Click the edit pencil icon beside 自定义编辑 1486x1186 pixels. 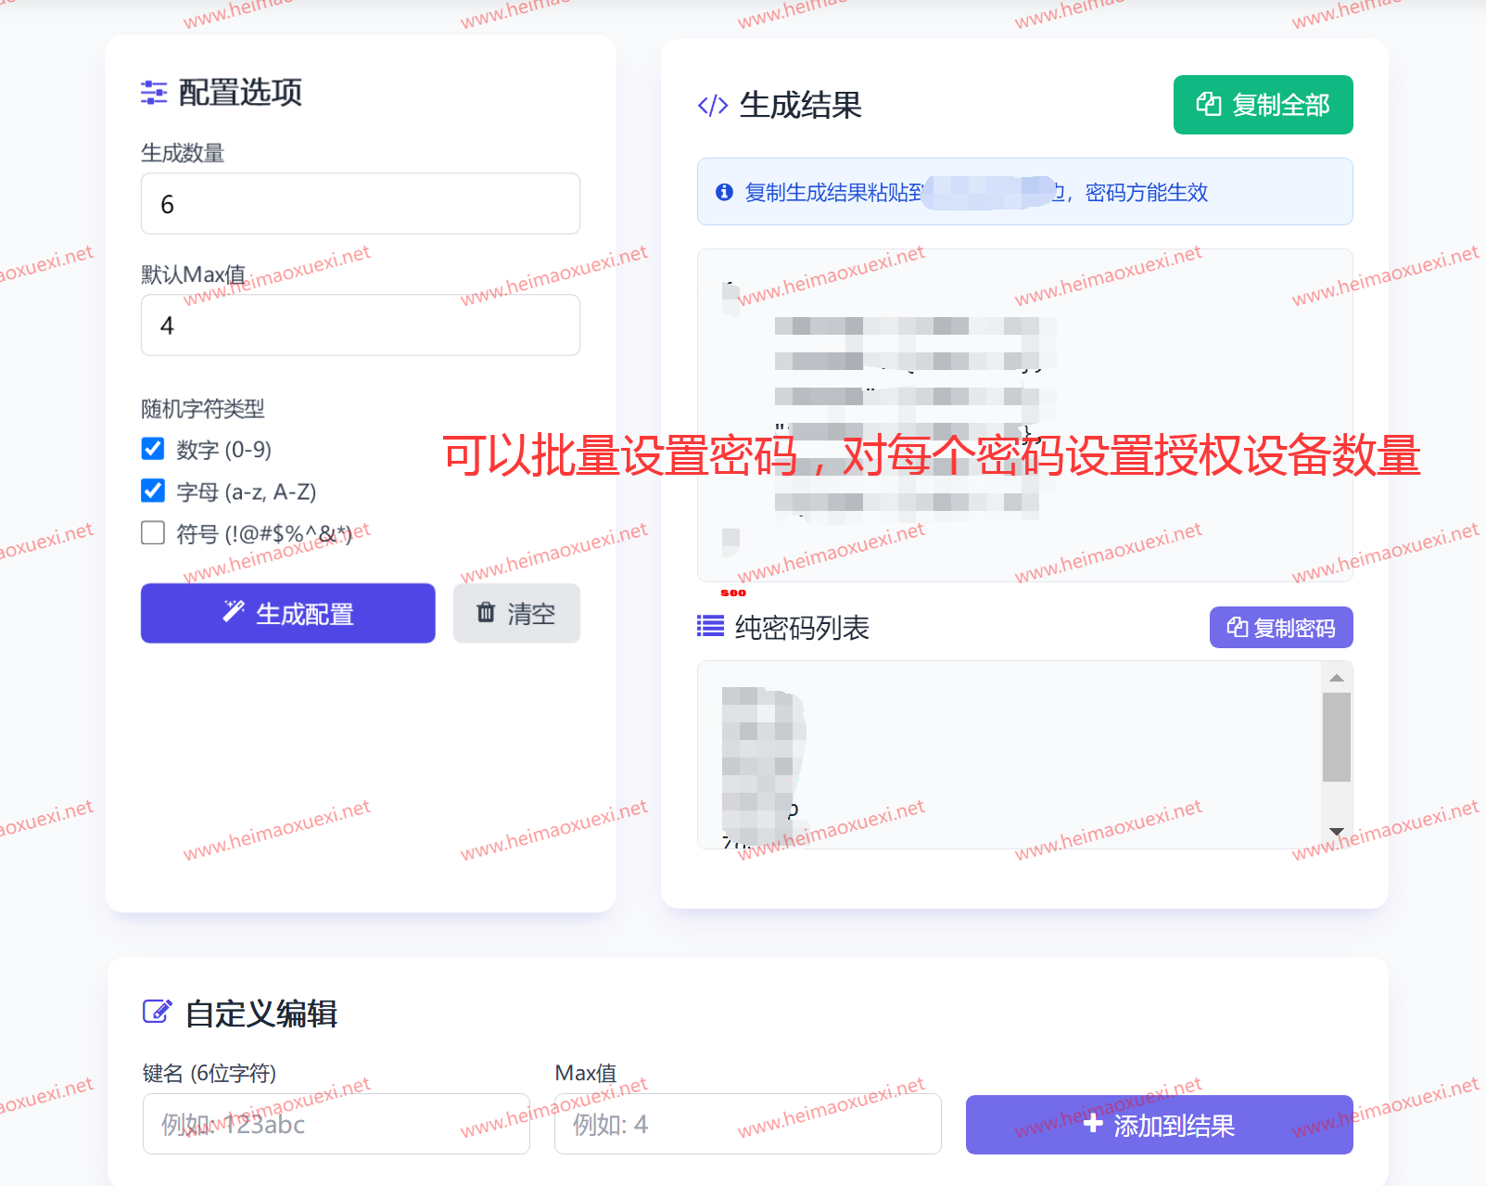[157, 1012]
